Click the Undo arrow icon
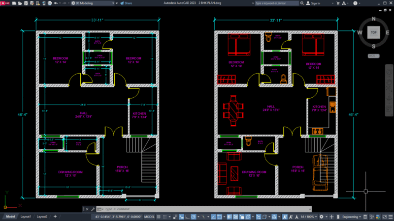The height and width of the screenshot is (221, 394). point(56,3)
